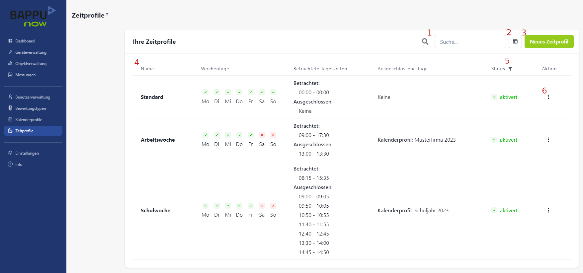Click the Betrachtete Tageszeiten column header
This screenshot has width=583, height=273.
(x=320, y=69)
